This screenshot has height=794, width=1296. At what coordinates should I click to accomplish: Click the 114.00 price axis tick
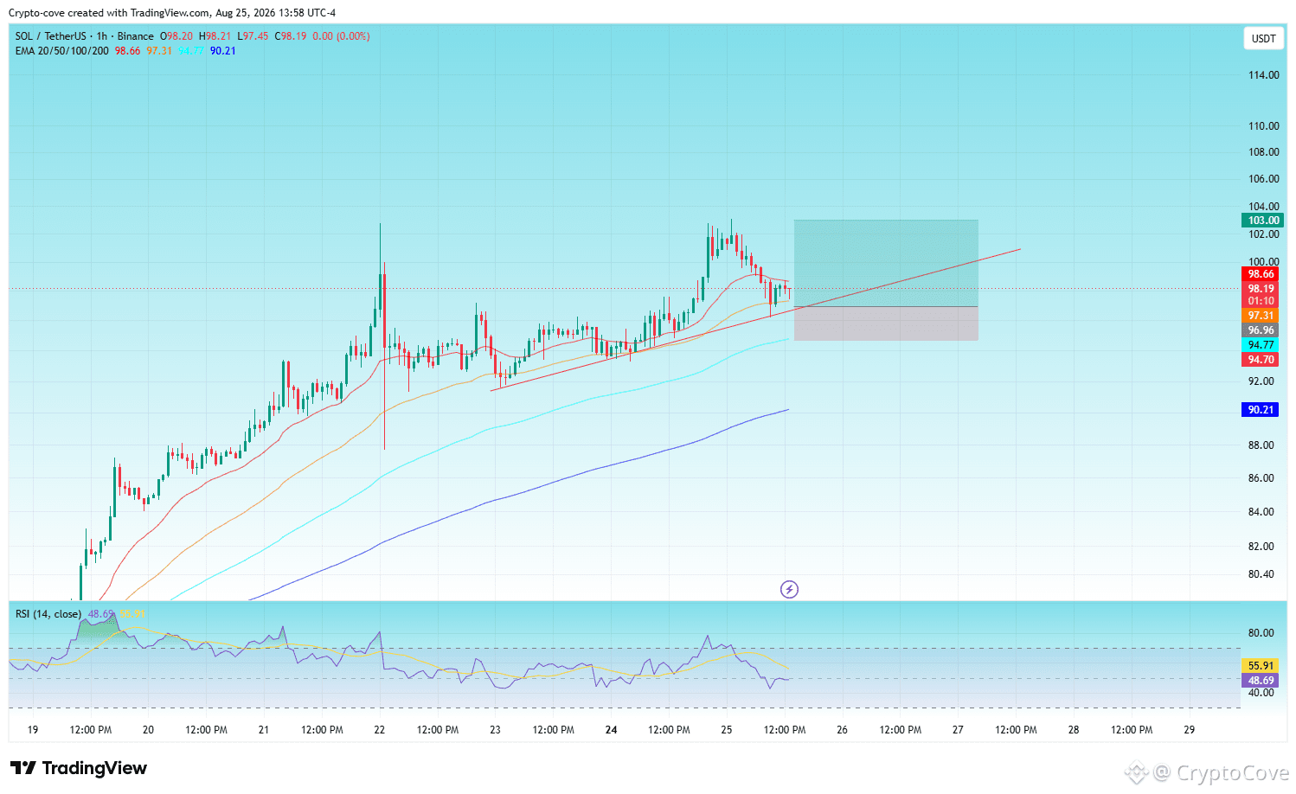1263,75
